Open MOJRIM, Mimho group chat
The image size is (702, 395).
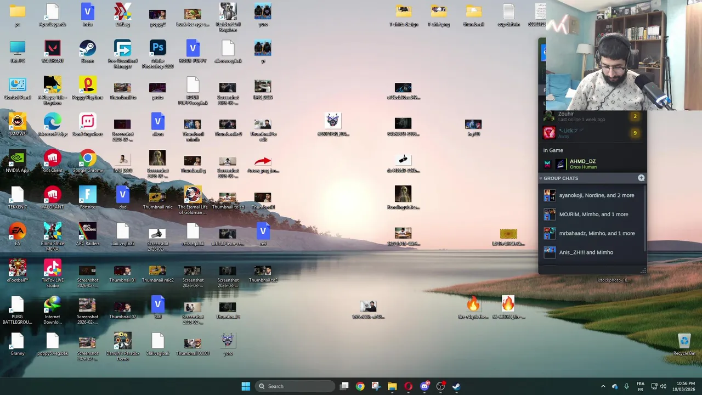coord(591,215)
